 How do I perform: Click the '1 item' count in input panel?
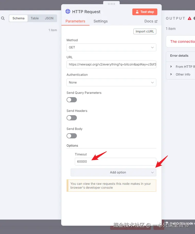(53, 30)
